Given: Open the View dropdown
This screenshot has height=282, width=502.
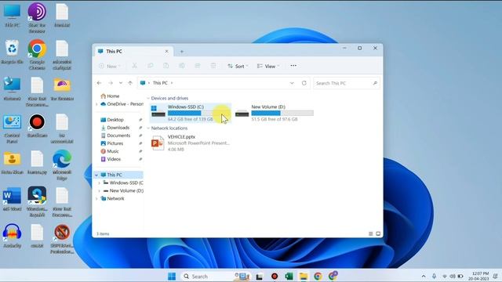Looking at the screenshot, I should pyautogui.click(x=268, y=66).
